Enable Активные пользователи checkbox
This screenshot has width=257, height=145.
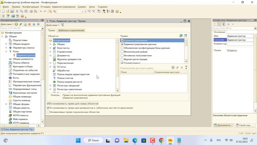(x=122, y=56)
